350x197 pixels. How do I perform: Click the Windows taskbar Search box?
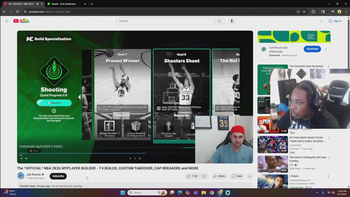[x=148, y=193]
